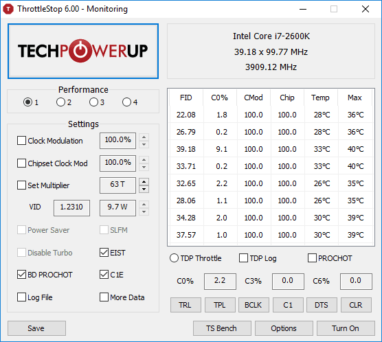Image resolution: width=382 pixels, height=342 pixels.
Task: Minimize the ThrottleStop window
Action: (303, 9)
